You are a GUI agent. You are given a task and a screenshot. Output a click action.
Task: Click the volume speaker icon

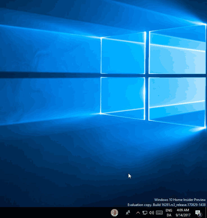[x=152, y=213]
